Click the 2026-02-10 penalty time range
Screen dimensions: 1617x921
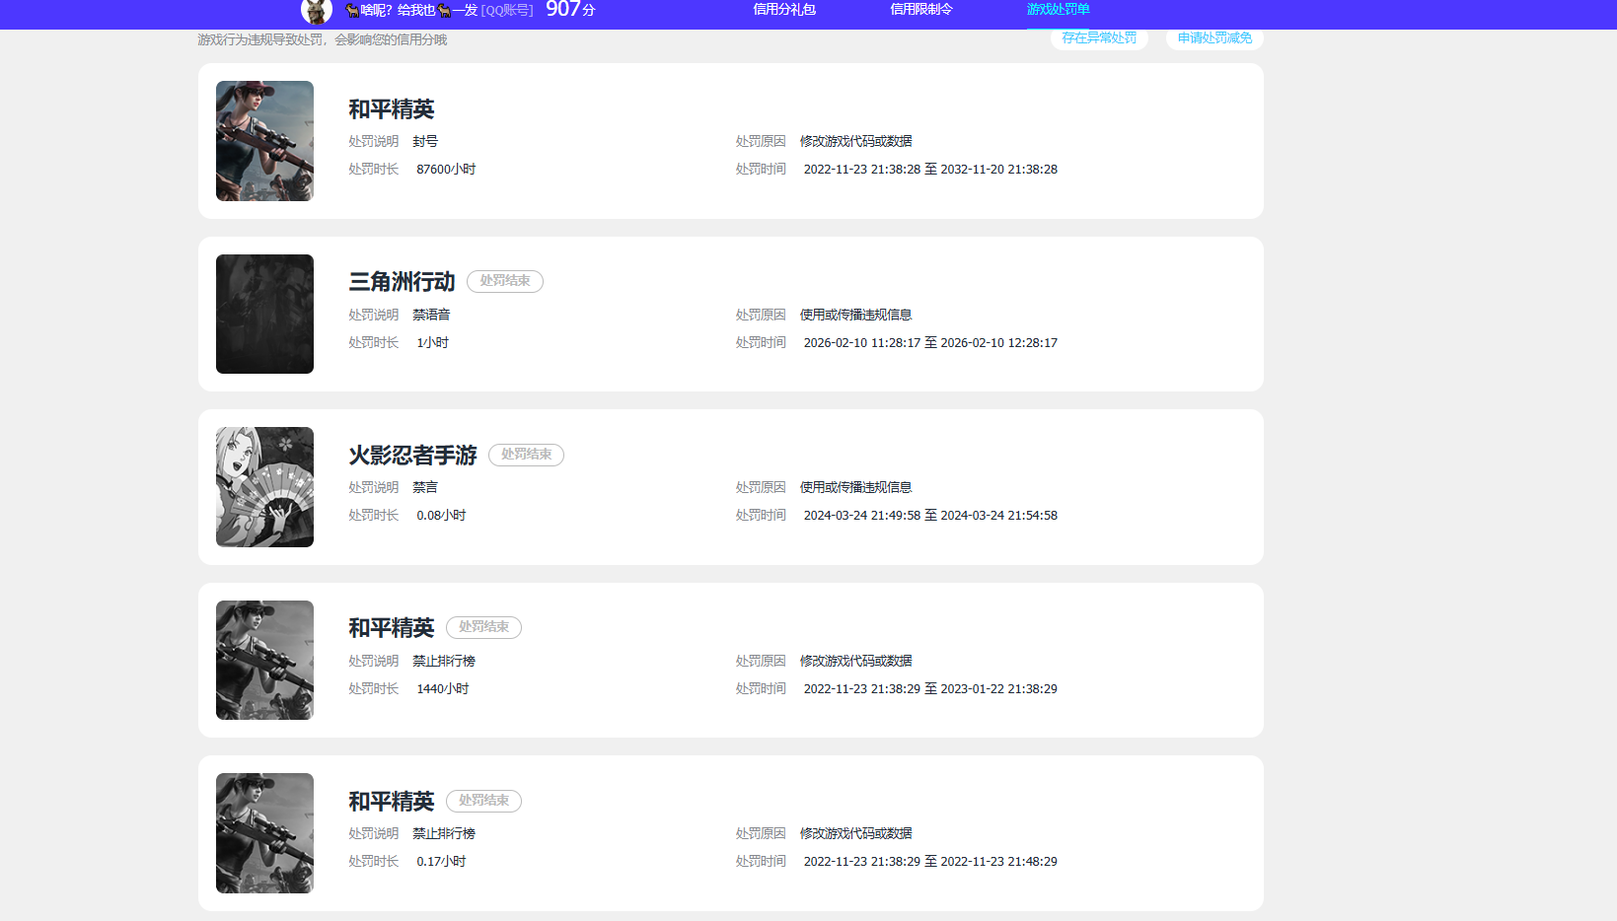click(930, 343)
